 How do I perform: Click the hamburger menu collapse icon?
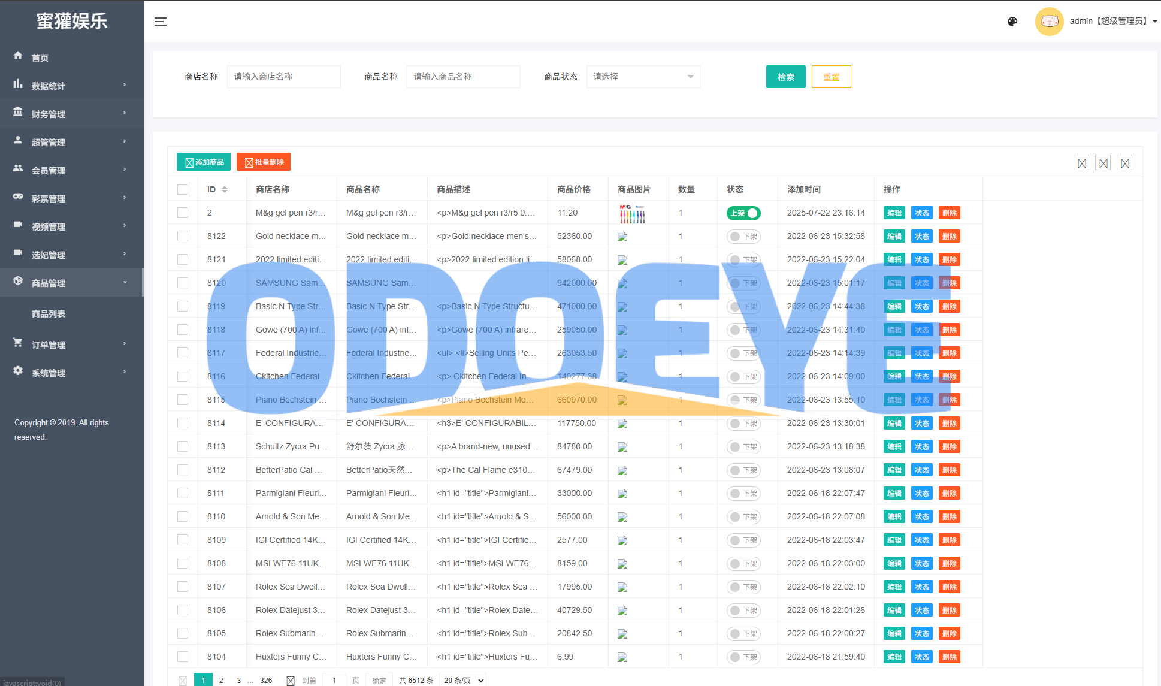point(161,22)
